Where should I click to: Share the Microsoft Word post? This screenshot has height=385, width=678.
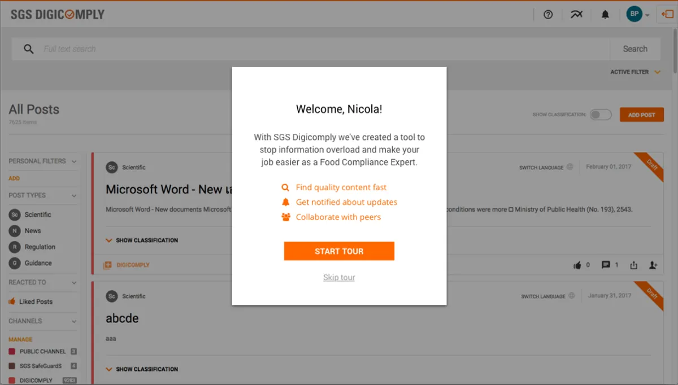(x=634, y=265)
